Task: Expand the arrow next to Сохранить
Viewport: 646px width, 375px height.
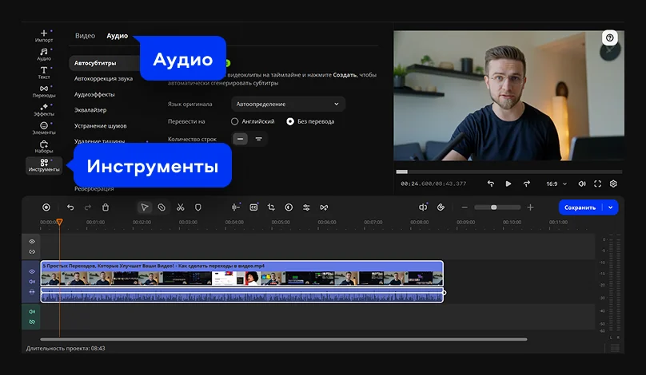Action: coord(612,207)
